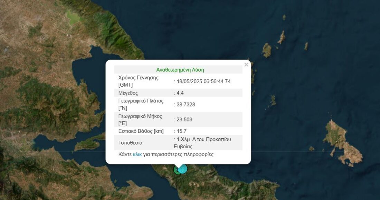Screen dimensions: 380x200
Task: Click the 'Γεωγραφικό Πλάτος [°N]' label
Action: (x=141, y=104)
